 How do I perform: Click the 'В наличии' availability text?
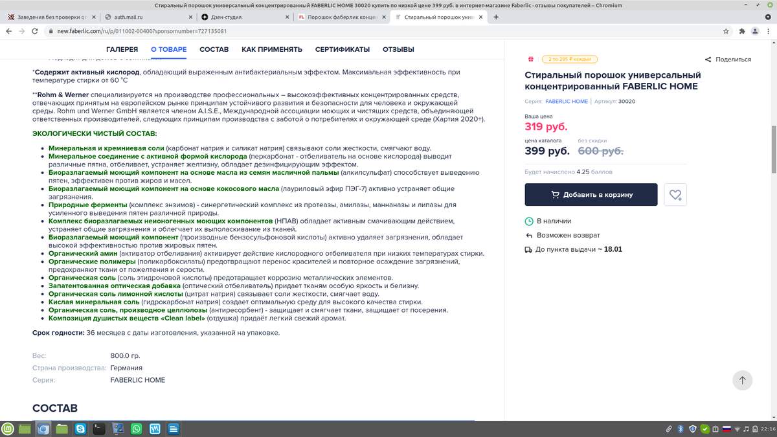coord(554,221)
